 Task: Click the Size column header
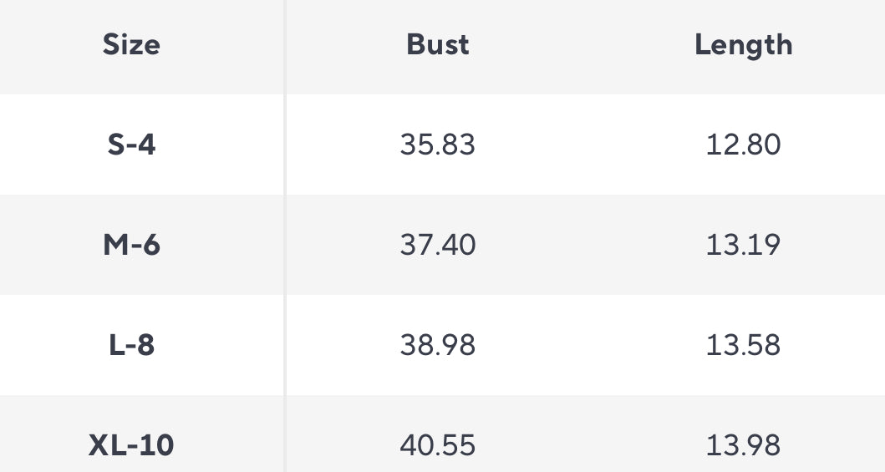pos(131,44)
